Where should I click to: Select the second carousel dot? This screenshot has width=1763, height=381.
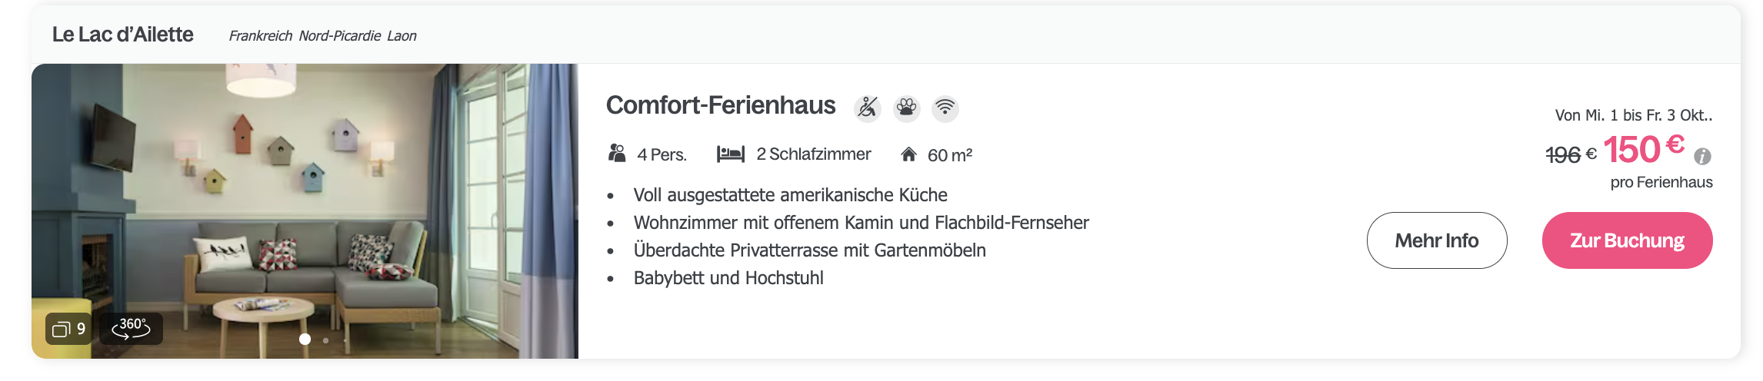click(326, 340)
